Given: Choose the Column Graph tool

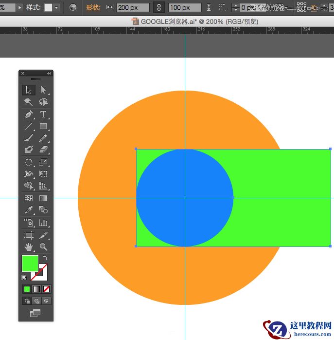Looking at the screenshot, I should [x=43, y=223].
